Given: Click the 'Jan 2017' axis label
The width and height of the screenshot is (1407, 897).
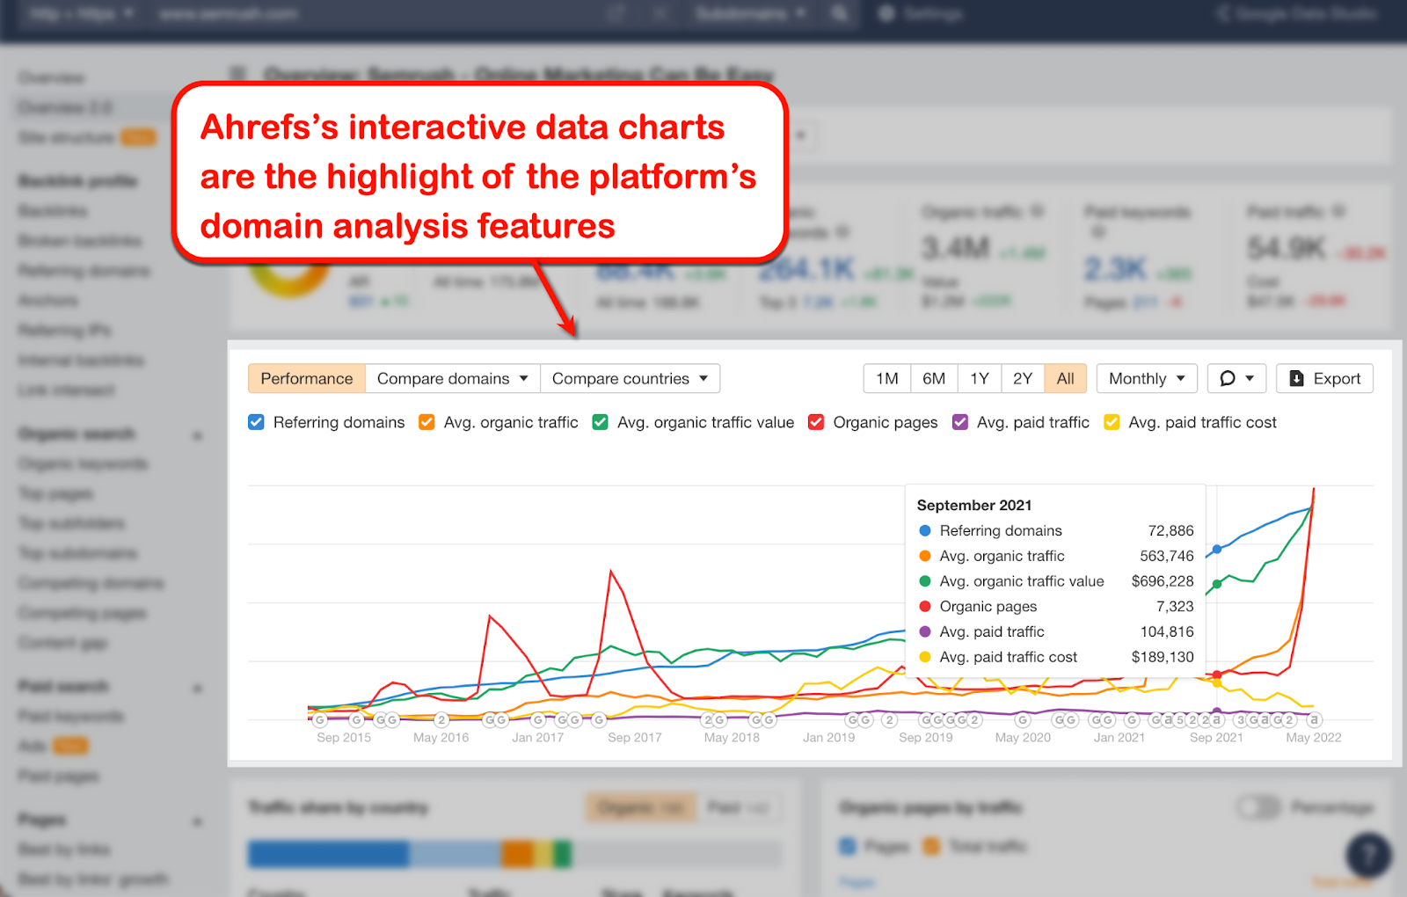Looking at the screenshot, I should 538,738.
